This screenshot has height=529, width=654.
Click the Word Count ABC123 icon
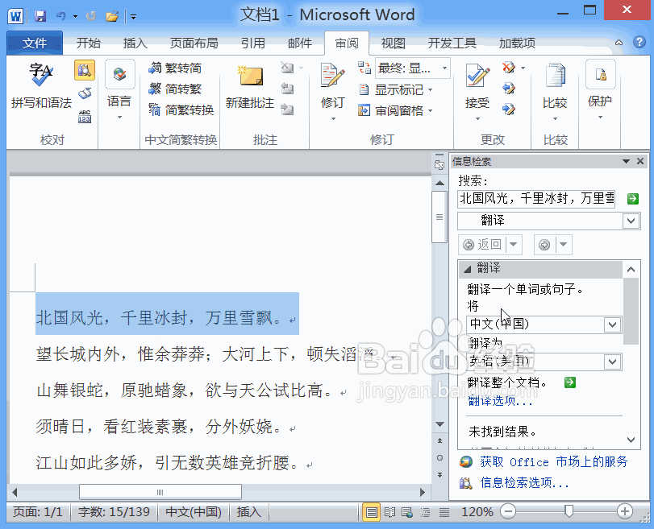[85, 117]
